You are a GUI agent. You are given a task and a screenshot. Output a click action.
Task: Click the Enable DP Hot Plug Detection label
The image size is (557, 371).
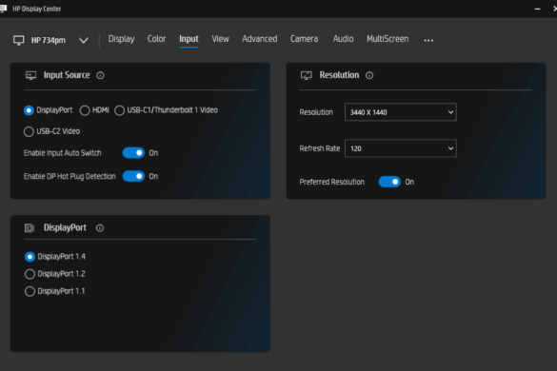70,176
